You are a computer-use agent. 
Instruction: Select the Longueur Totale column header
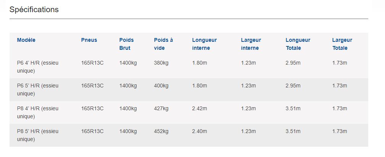pyautogui.click(x=298, y=44)
